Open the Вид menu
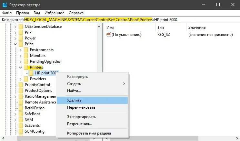 click(x=37, y=13)
